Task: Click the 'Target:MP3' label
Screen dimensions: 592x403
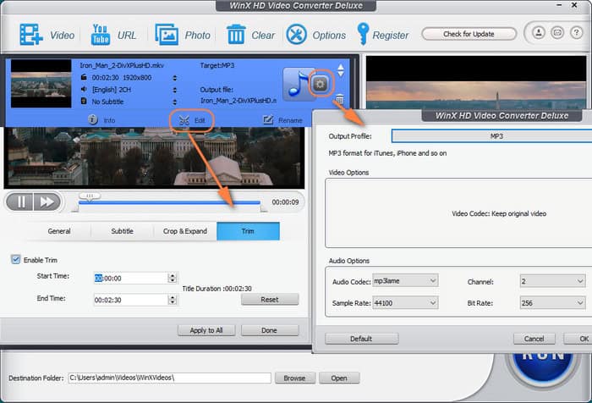Action: point(217,65)
